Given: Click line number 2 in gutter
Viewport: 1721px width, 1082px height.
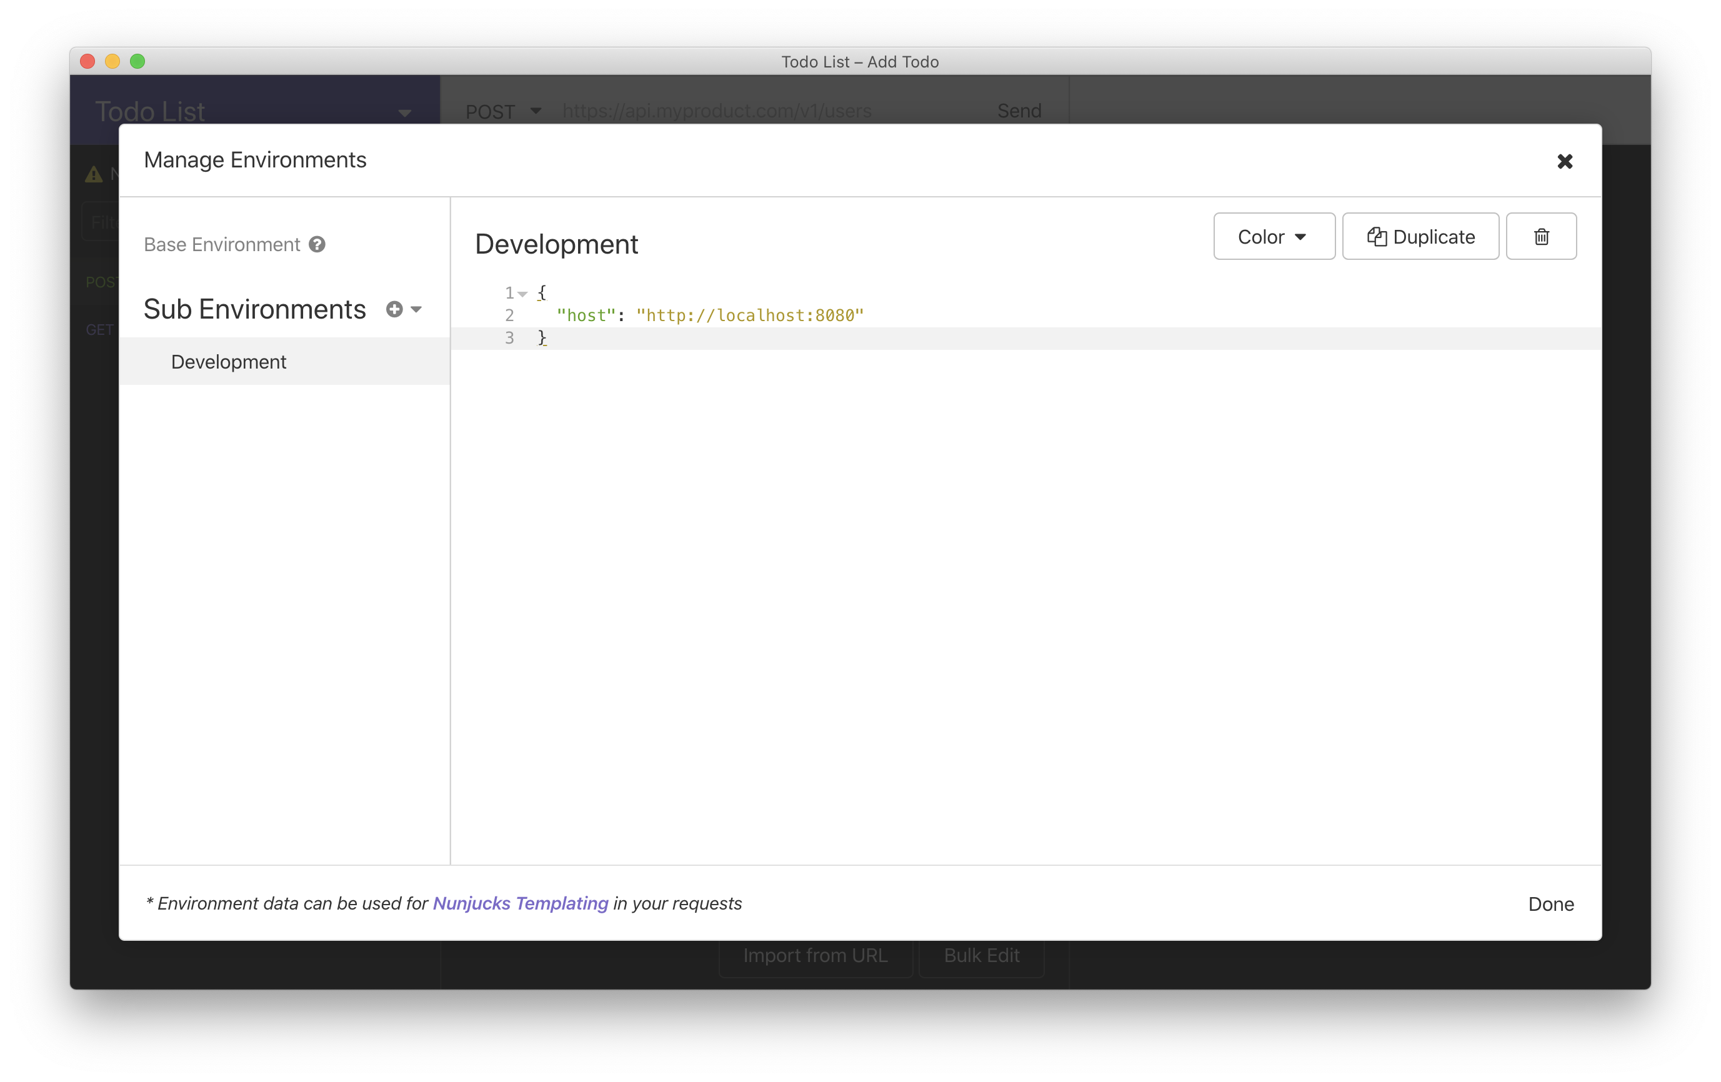Looking at the screenshot, I should (509, 315).
